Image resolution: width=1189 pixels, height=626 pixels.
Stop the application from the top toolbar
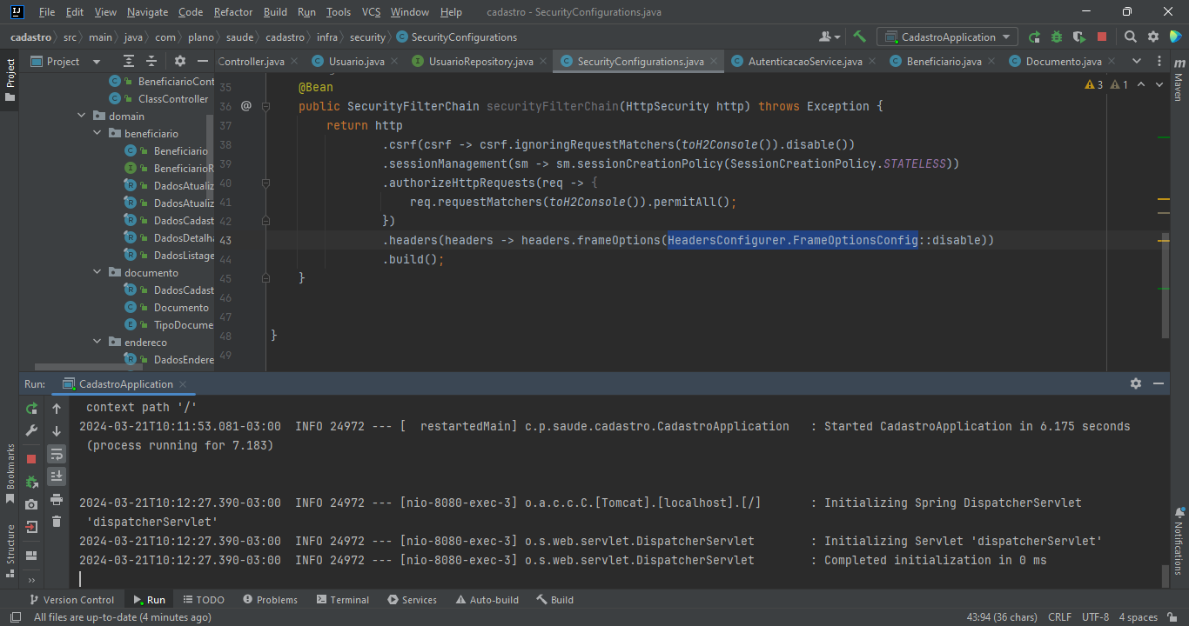1102,37
